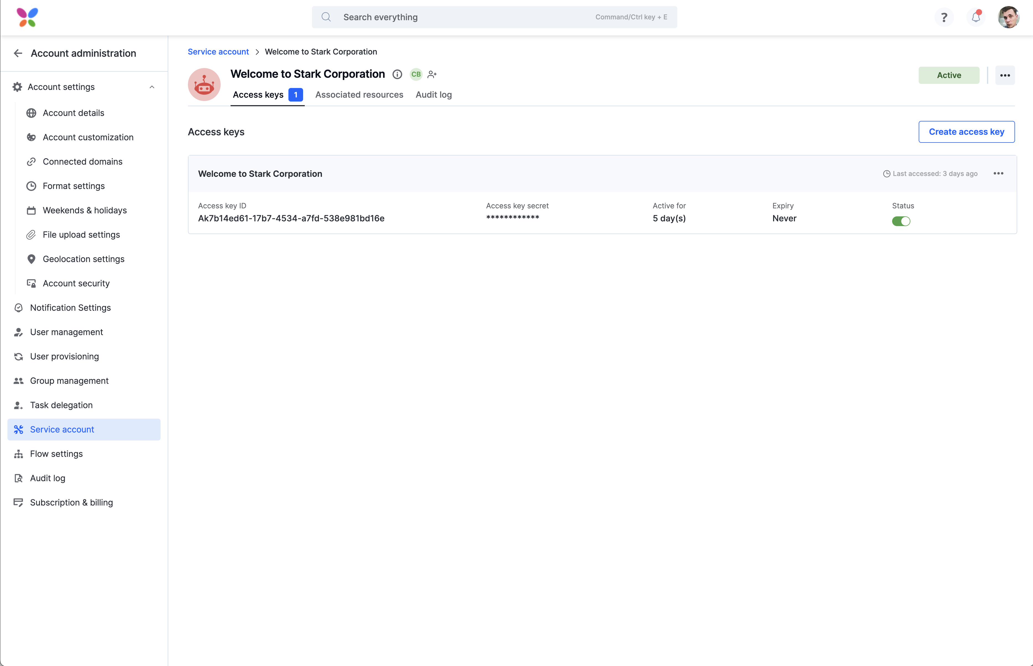The height and width of the screenshot is (666, 1033).
Task: Open the user profile avatar
Action: (x=1008, y=17)
